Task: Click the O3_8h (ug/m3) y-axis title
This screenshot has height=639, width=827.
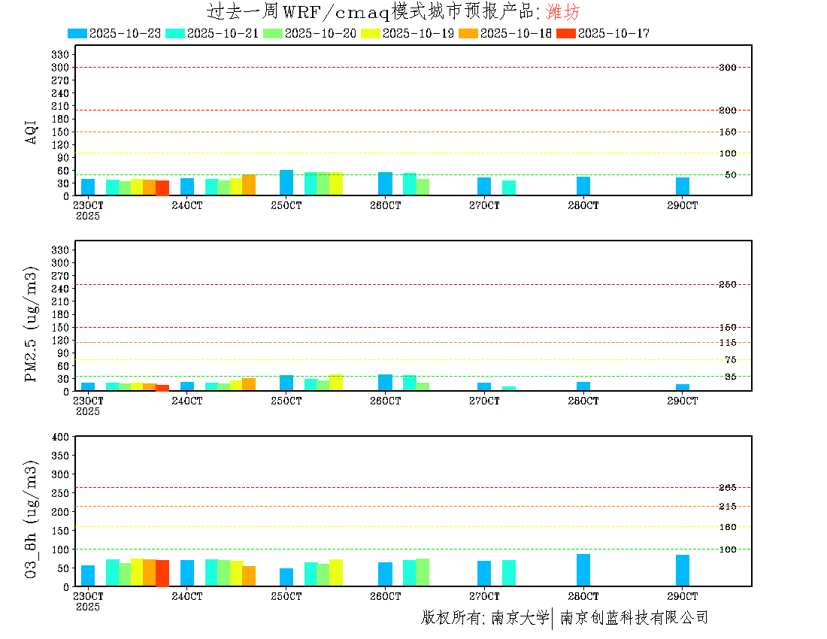Action: coord(32,517)
